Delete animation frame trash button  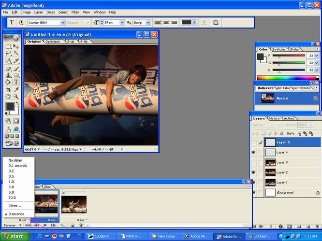pyautogui.click(x=81, y=225)
